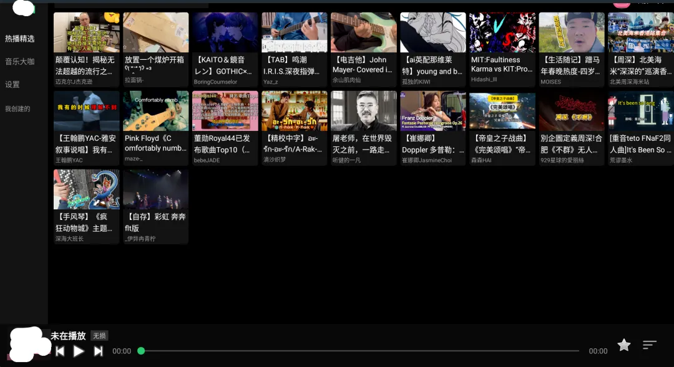This screenshot has width=674, height=367.
Task: Open the 董勋Royal44已发布歌曲Top10 thumbnail
Action: click(x=225, y=111)
